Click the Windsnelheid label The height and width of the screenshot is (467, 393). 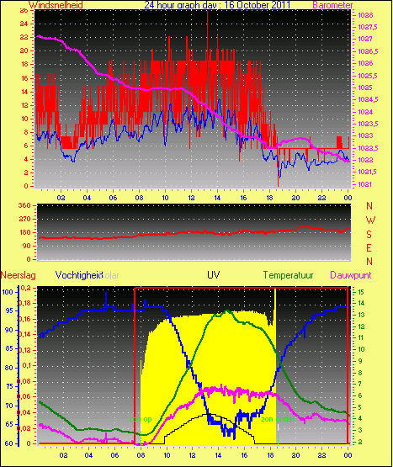56,5
